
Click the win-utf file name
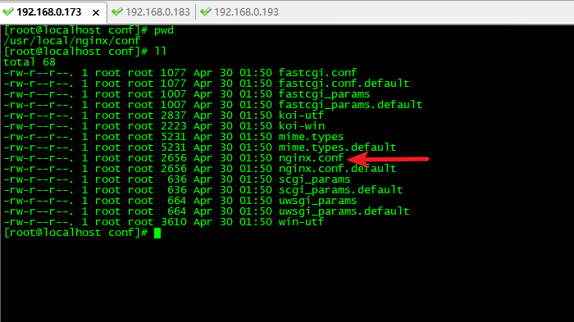pyautogui.click(x=301, y=222)
